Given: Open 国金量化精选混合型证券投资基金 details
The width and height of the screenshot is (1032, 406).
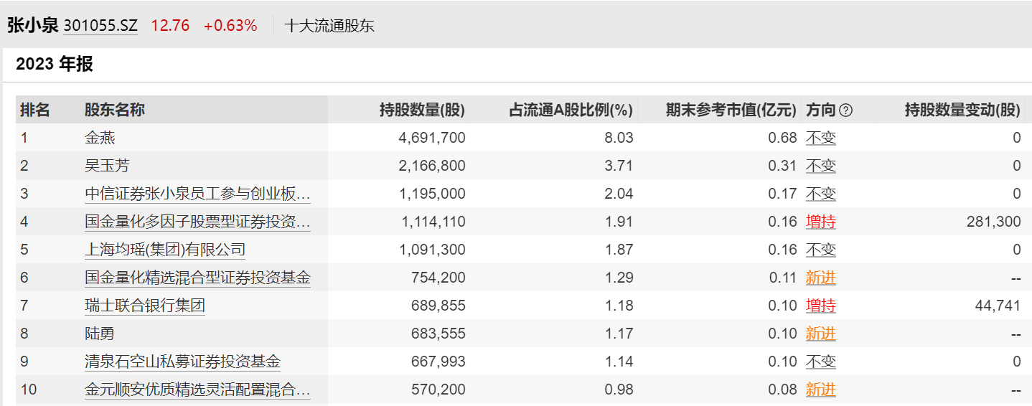Looking at the screenshot, I should (197, 278).
